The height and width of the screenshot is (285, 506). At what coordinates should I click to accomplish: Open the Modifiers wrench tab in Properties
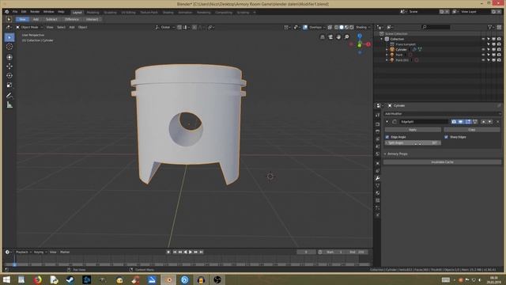tap(378, 178)
